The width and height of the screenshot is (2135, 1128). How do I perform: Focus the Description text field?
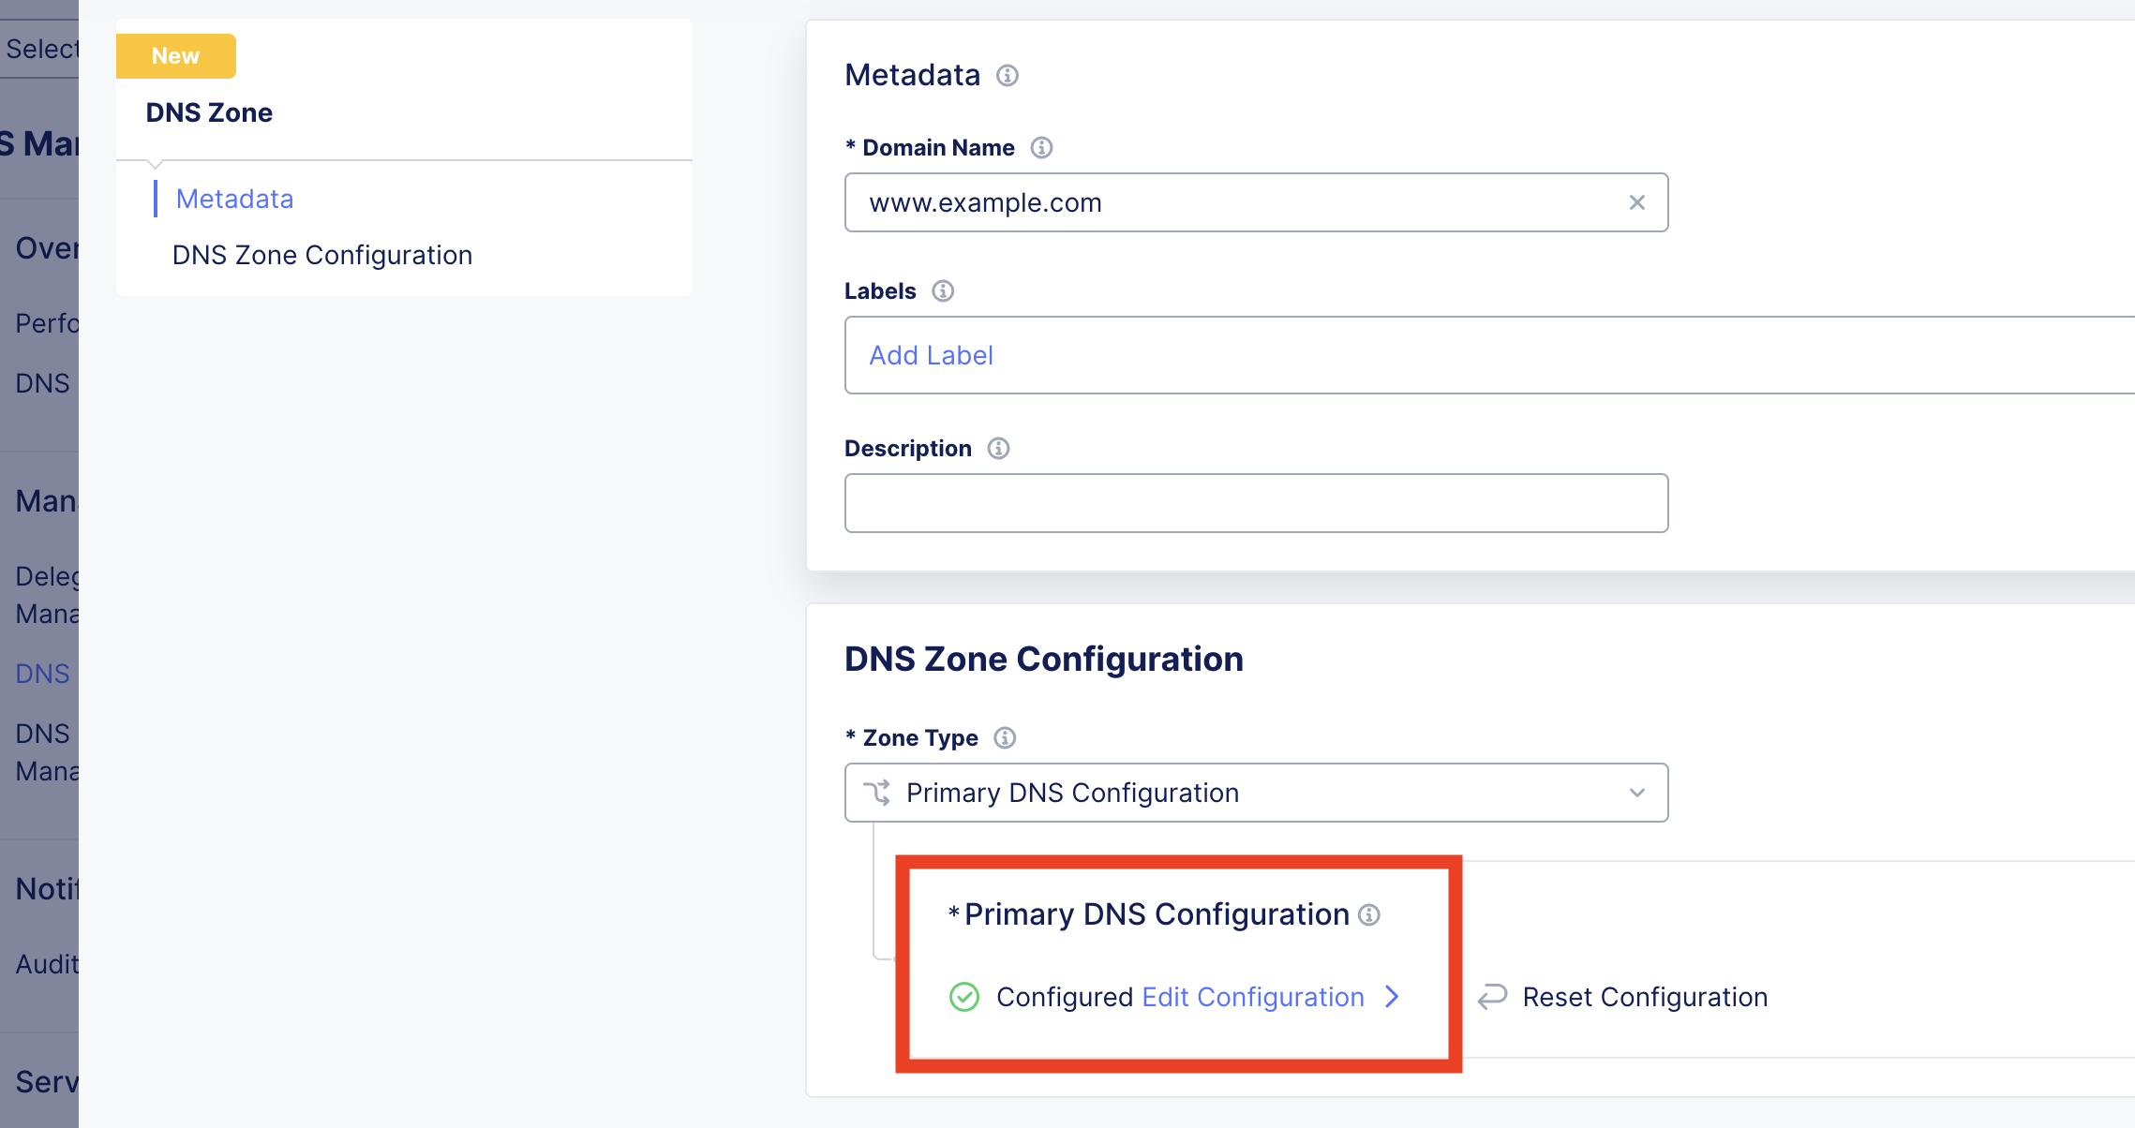click(x=1256, y=503)
